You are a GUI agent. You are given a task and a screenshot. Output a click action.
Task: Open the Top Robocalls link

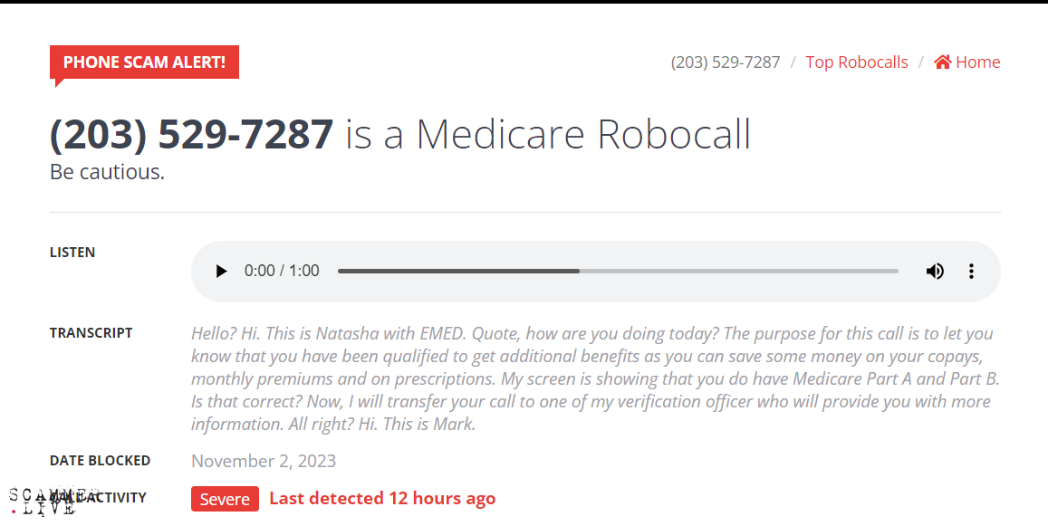856,62
